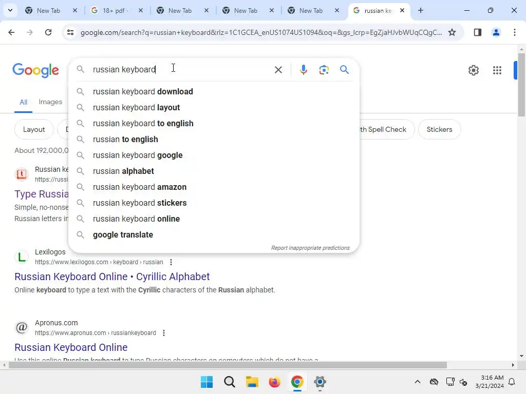Submit search with the blue magnifier
This screenshot has height=394, width=526.
344,70
